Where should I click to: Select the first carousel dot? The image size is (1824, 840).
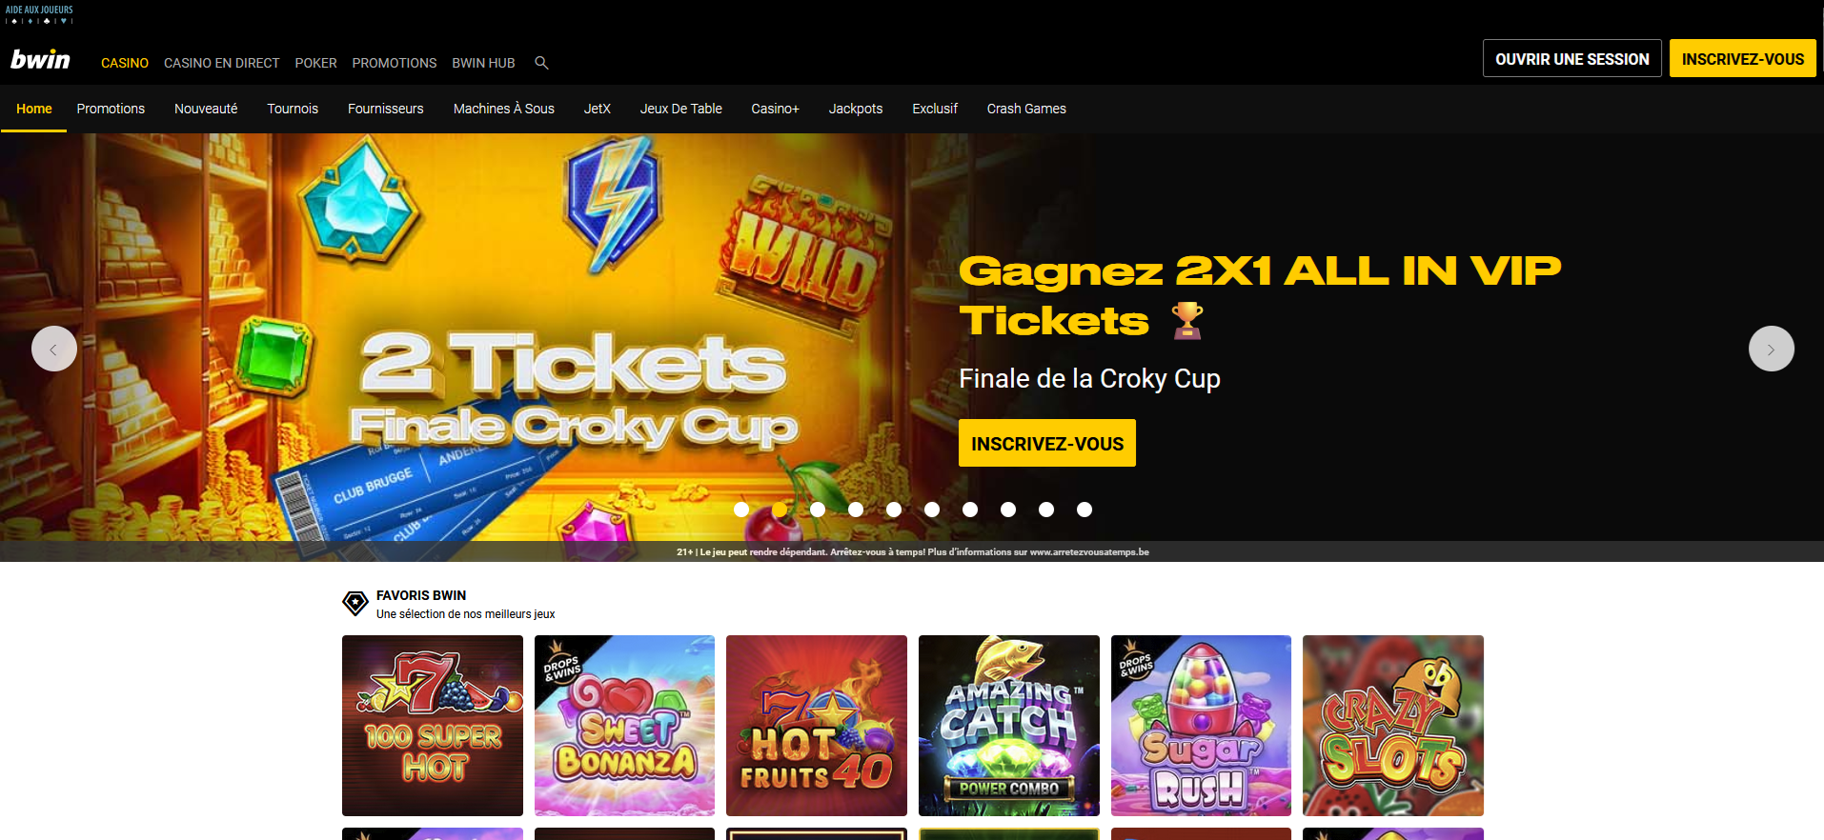pyautogui.click(x=741, y=510)
